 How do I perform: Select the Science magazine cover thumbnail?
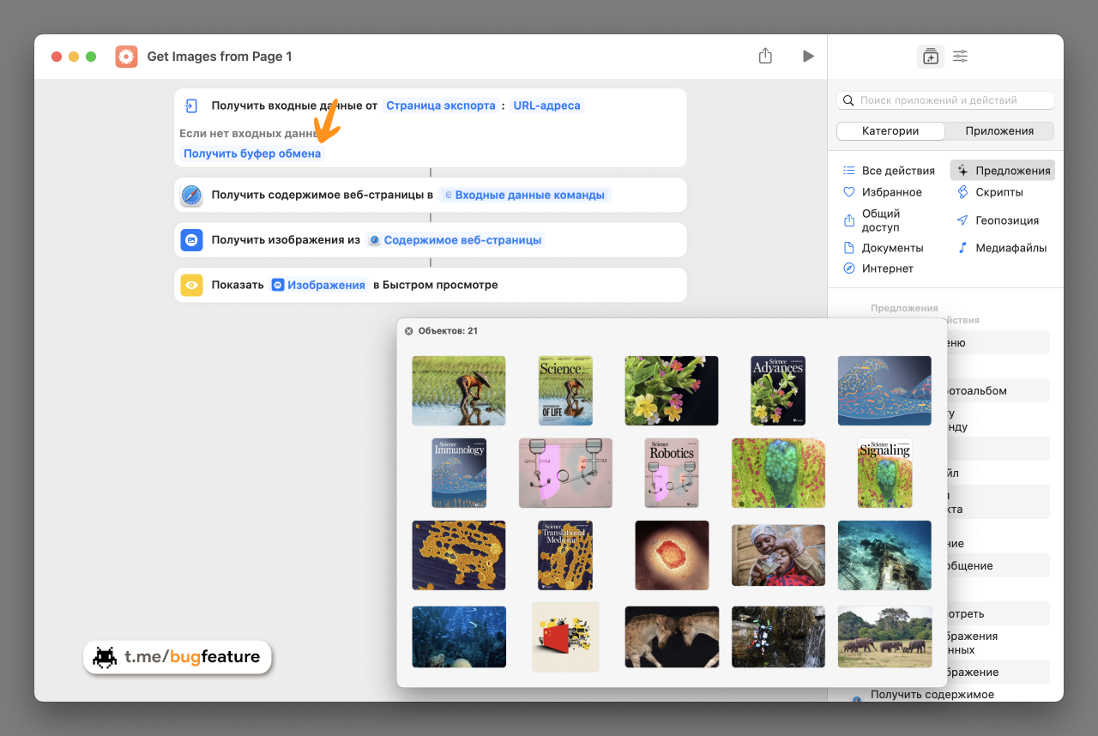565,390
